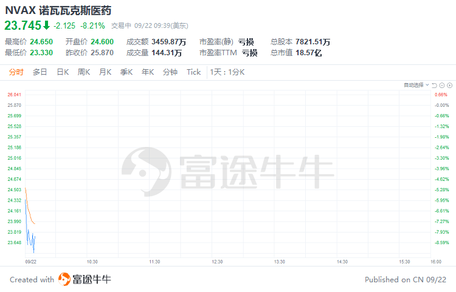Viewport: 456px width, 292px height.
Task: Click the 交易中 09/22 09:39 status
Action: pyautogui.click(x=150, y=26)
